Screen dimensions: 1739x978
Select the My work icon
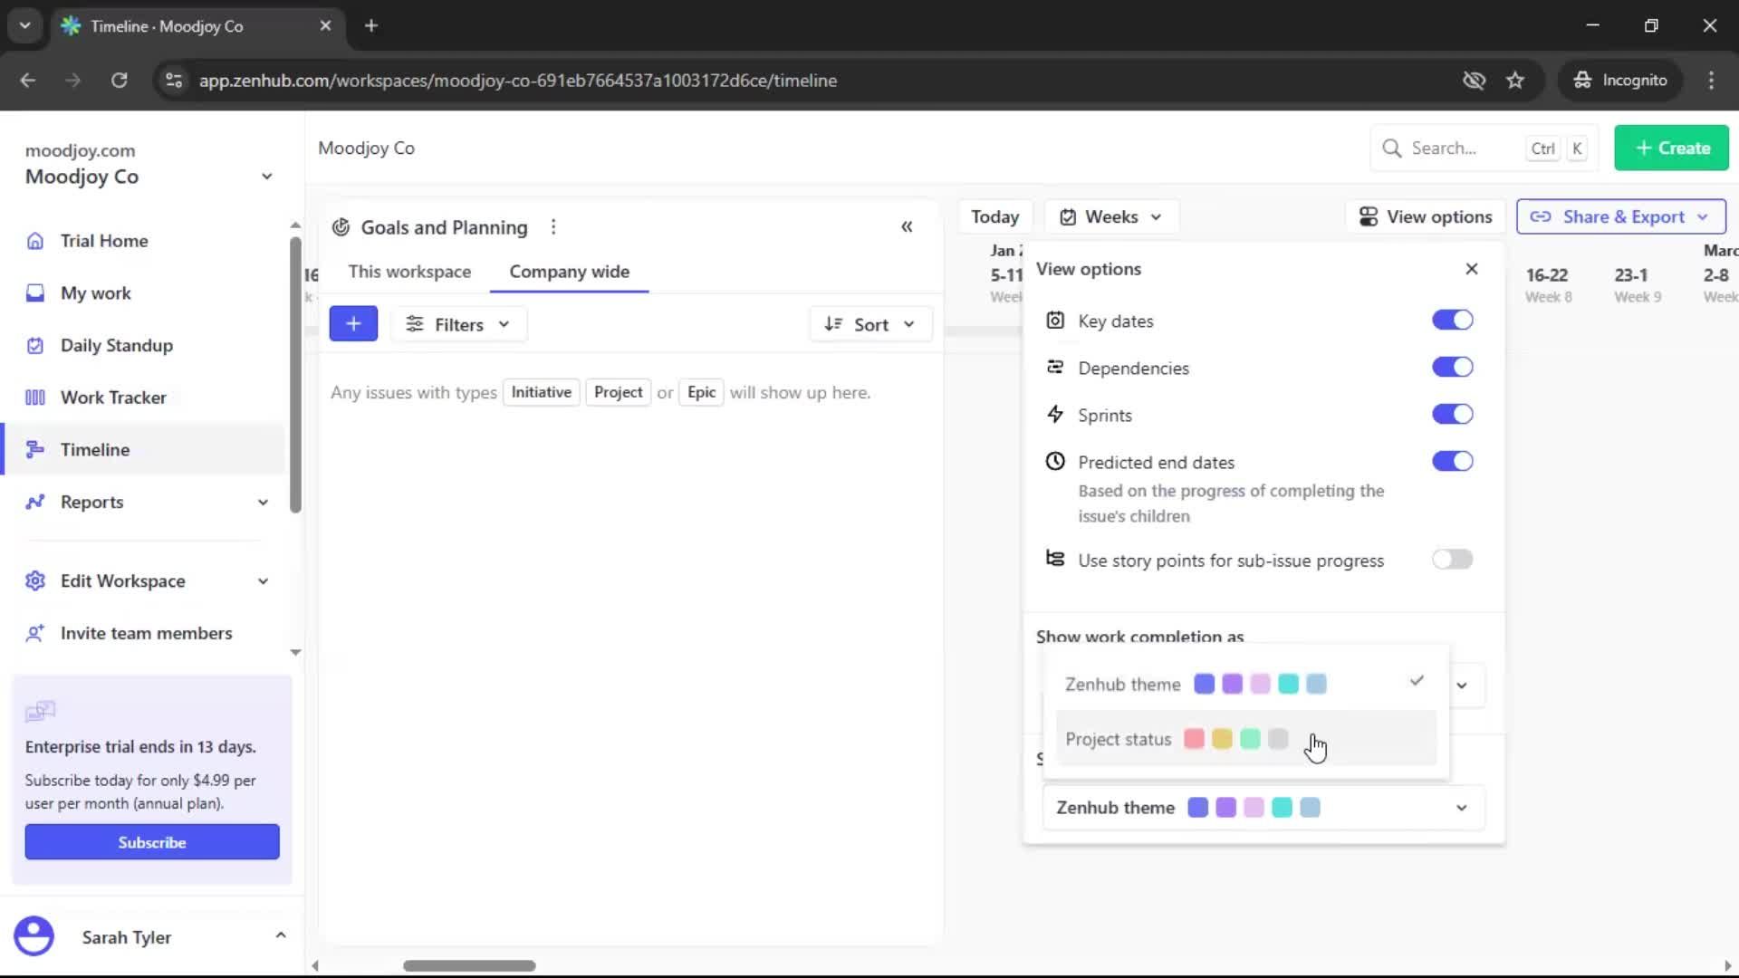click(34, 292)
